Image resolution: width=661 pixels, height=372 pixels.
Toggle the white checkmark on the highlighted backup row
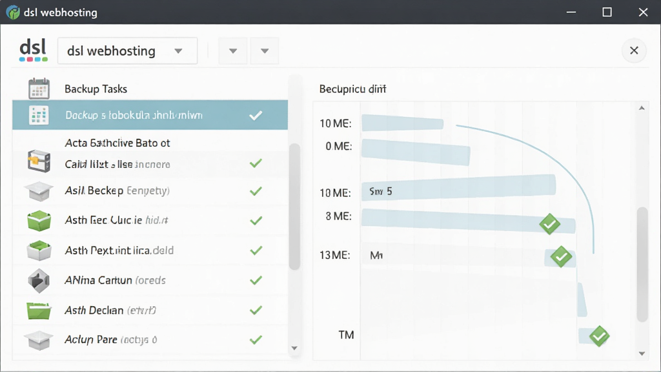(256, 115)
